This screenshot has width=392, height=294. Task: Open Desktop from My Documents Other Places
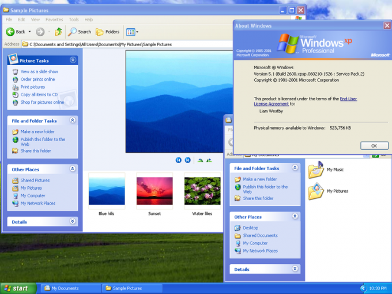coord(251,228)
